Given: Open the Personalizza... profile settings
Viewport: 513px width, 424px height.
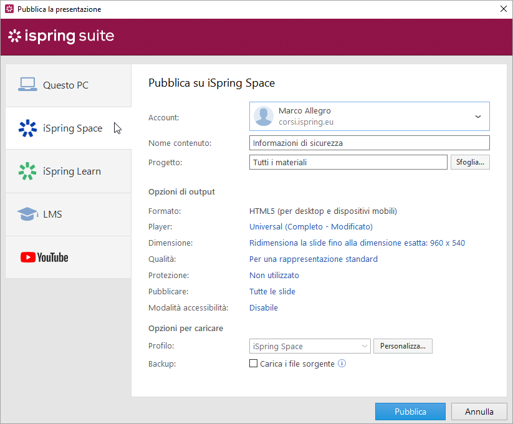Looking at the screenshot, I should click(403, 346).
